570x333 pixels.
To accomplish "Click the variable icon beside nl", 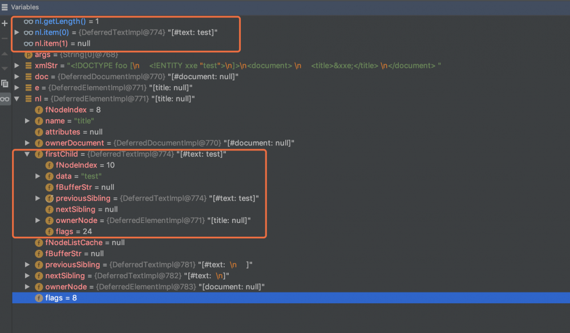I will pyautogui.click(x=29, y=99).
